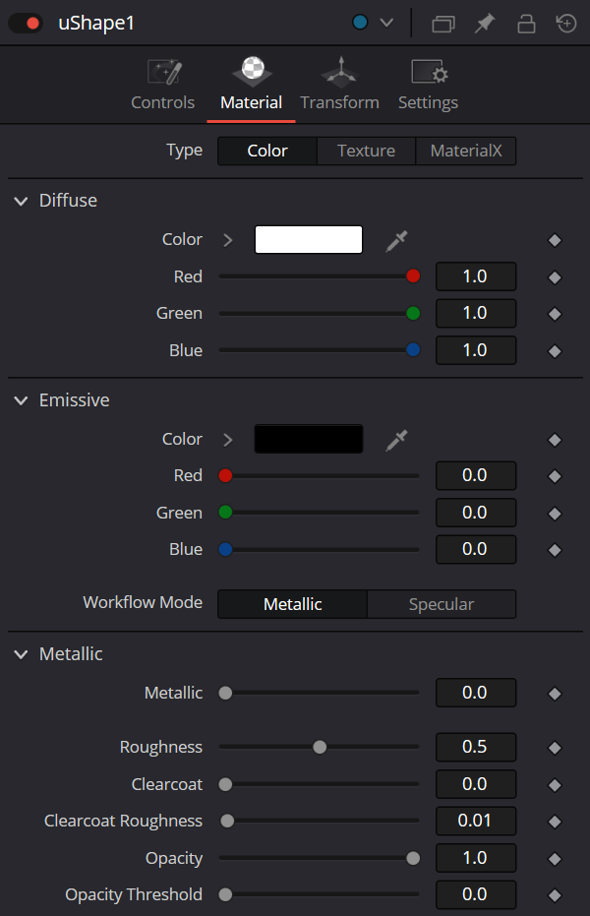This screenshot has width=590, height=916.
Task: Collapse the Metallic section
Action: [21, 654]
